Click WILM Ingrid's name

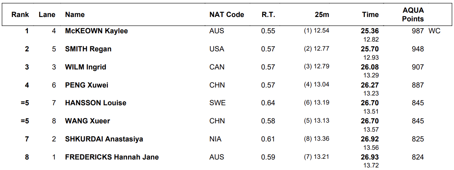tap(85, 67)
